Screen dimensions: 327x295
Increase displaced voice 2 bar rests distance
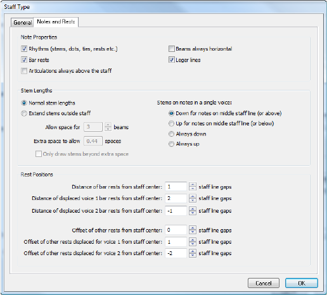[x=193, y=208]
